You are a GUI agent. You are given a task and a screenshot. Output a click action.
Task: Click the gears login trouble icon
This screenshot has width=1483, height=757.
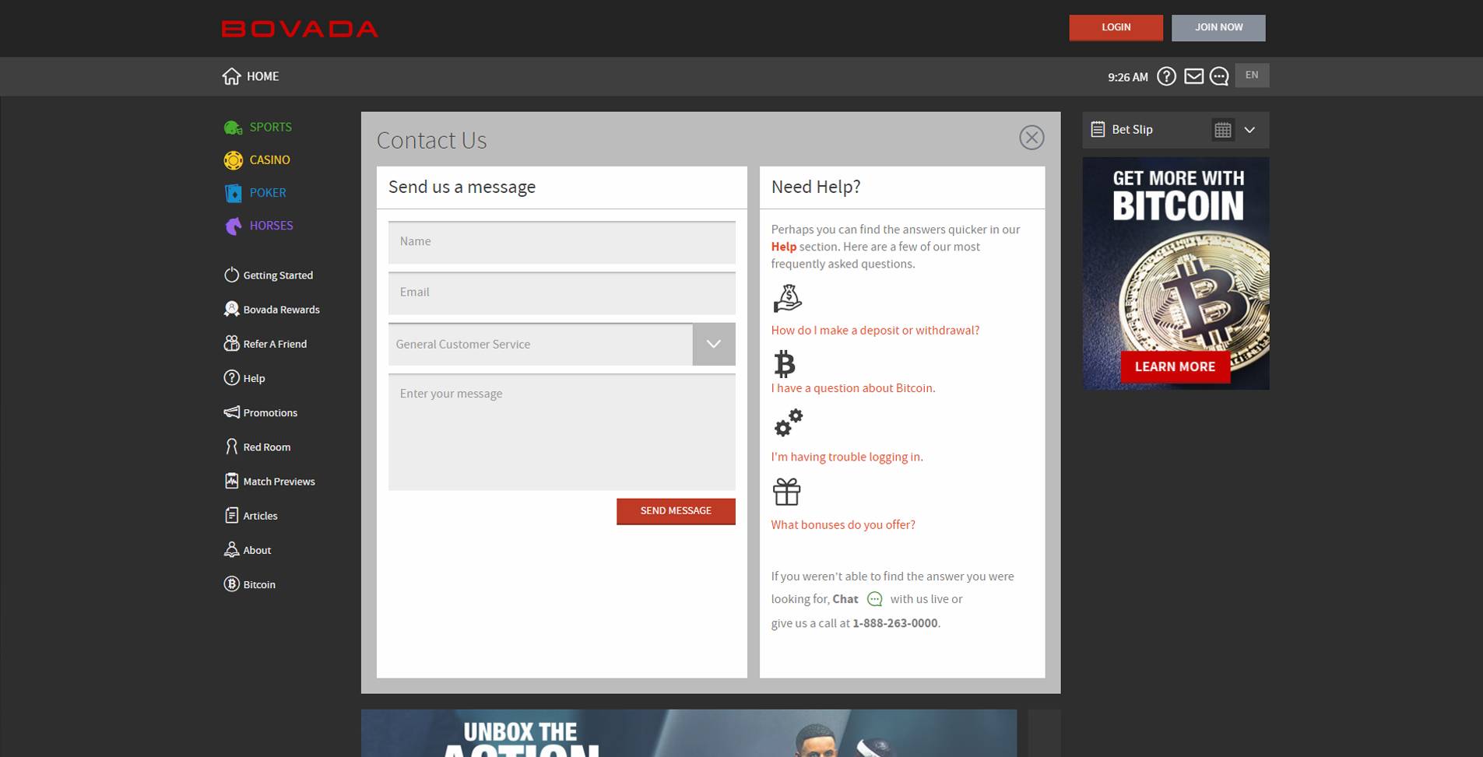pos(788,422)
